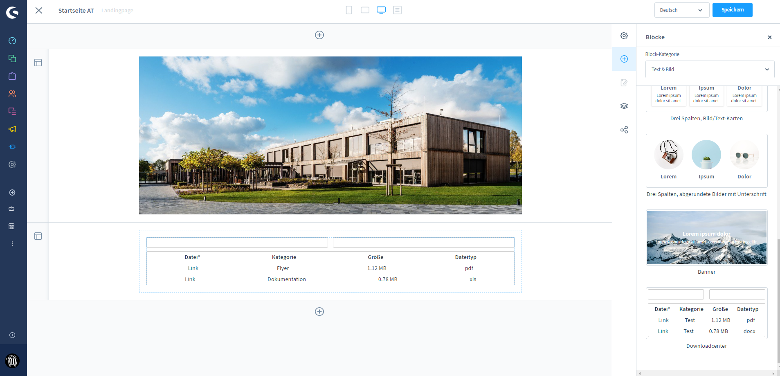Close the layout editor with X
This screenshot has height=376, width=780.
click(x=39, y=10)
